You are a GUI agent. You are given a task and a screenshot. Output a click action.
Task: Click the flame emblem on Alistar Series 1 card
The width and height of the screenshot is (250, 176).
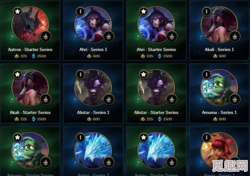109,99
